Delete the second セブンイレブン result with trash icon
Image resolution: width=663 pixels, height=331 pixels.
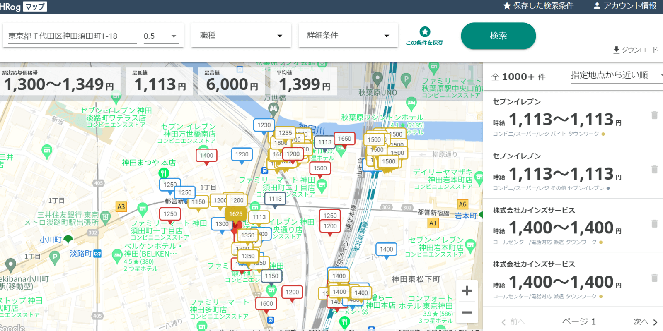click(654, 169)
